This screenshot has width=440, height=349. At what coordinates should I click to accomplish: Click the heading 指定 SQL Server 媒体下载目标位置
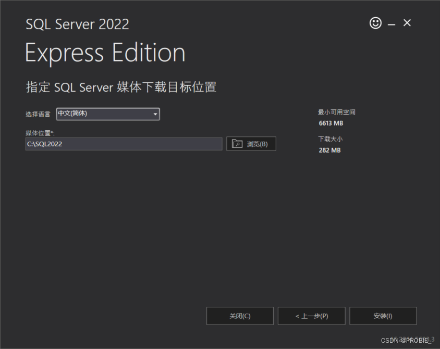click(121, 87)
